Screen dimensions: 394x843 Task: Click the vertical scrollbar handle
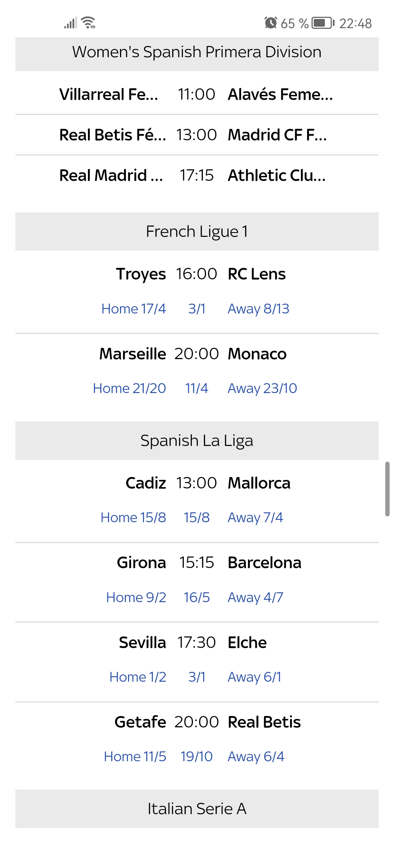pyautogui.click(x=387, y=489)
